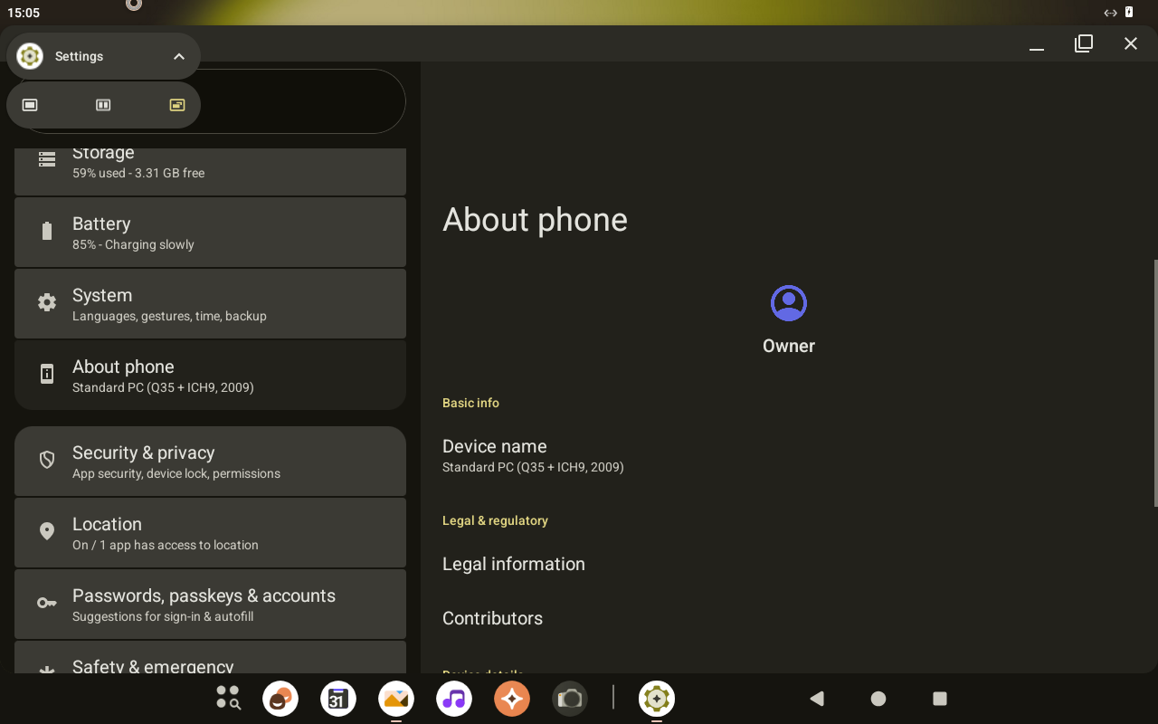The image size is (1158, 724).
Task: Launch the Music app from taskbar
Action: (x=454, y=699)
